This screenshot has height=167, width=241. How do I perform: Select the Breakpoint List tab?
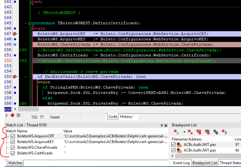pos(204,163)
